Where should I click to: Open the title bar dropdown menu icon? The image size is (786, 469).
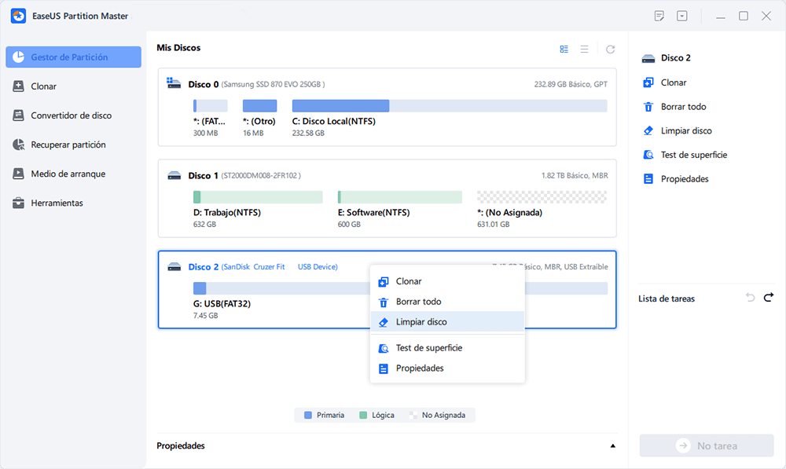682,16
